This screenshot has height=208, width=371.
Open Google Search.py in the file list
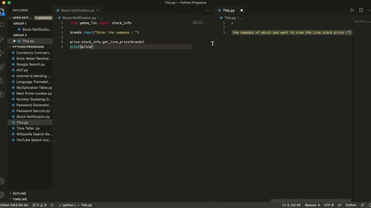point(31,64)
